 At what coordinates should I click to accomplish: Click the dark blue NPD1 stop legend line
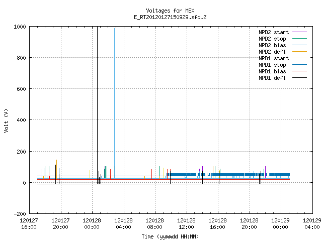tap(299, 65)
